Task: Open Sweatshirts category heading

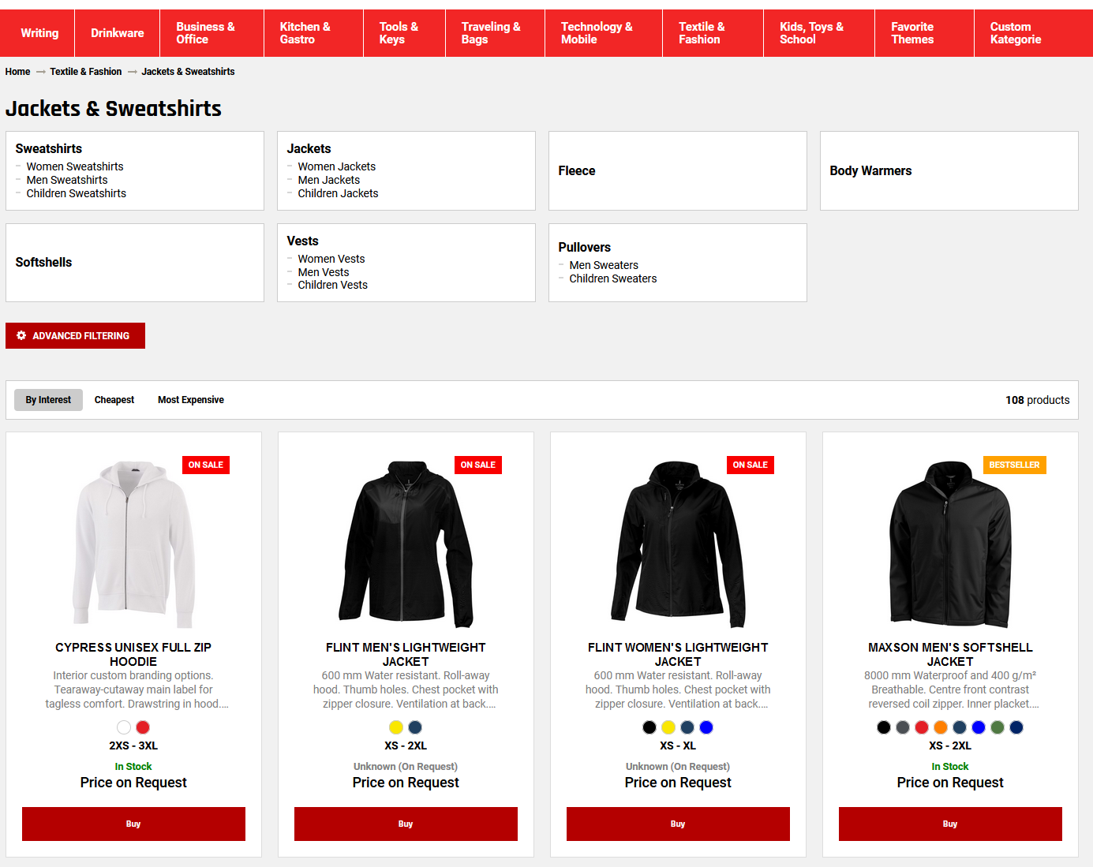Action: tap(49, 148)
